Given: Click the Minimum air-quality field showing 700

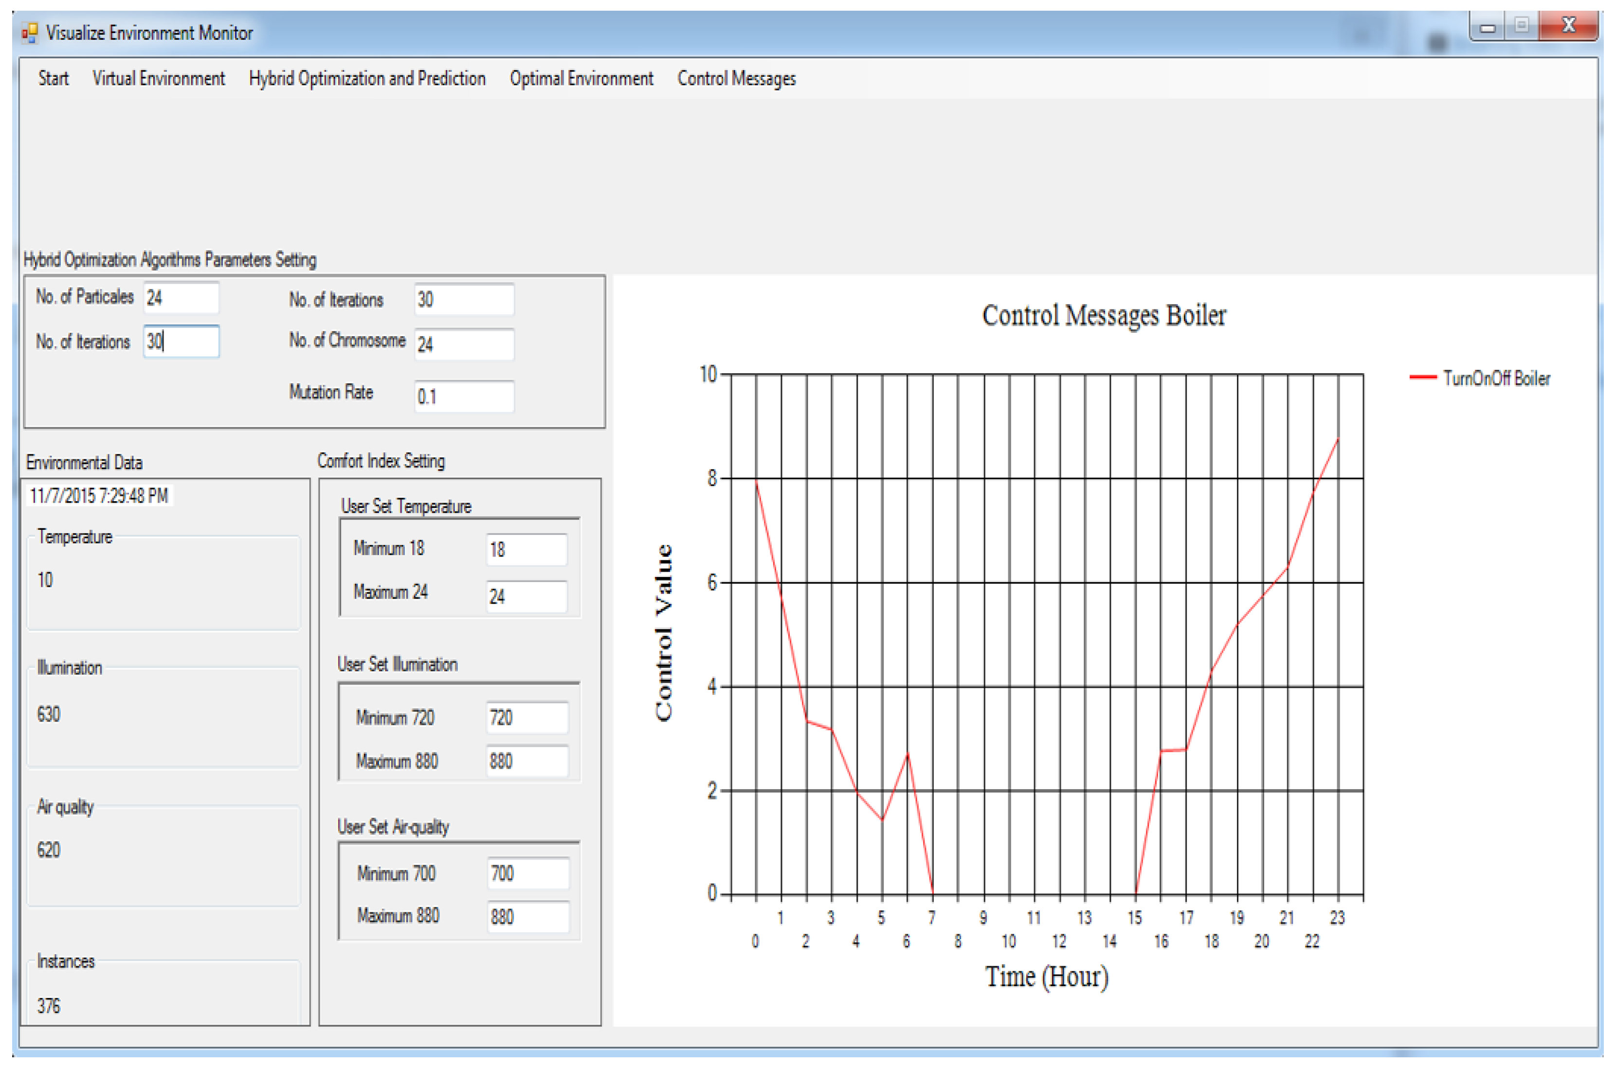Looking at the screenshot, I should click(x=528, y=873).
